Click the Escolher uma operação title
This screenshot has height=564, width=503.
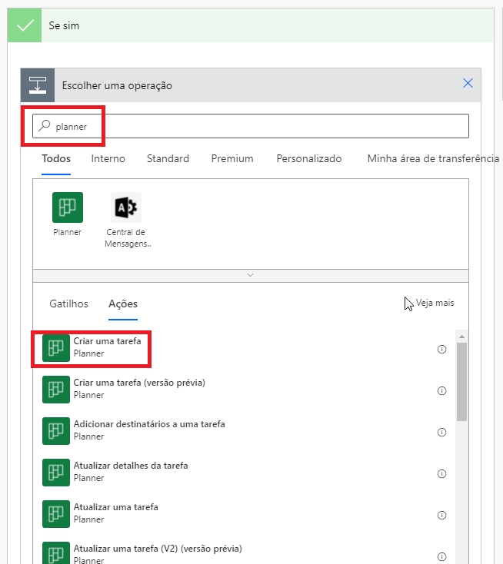click(117, 85)
